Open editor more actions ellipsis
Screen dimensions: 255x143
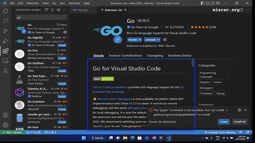point(247,10)
